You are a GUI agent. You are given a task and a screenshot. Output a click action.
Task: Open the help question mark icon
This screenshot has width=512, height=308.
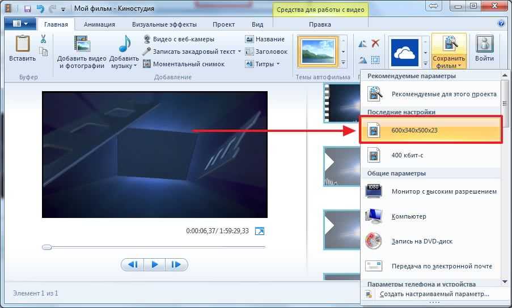pyautogui.click(x=501, y=23)
